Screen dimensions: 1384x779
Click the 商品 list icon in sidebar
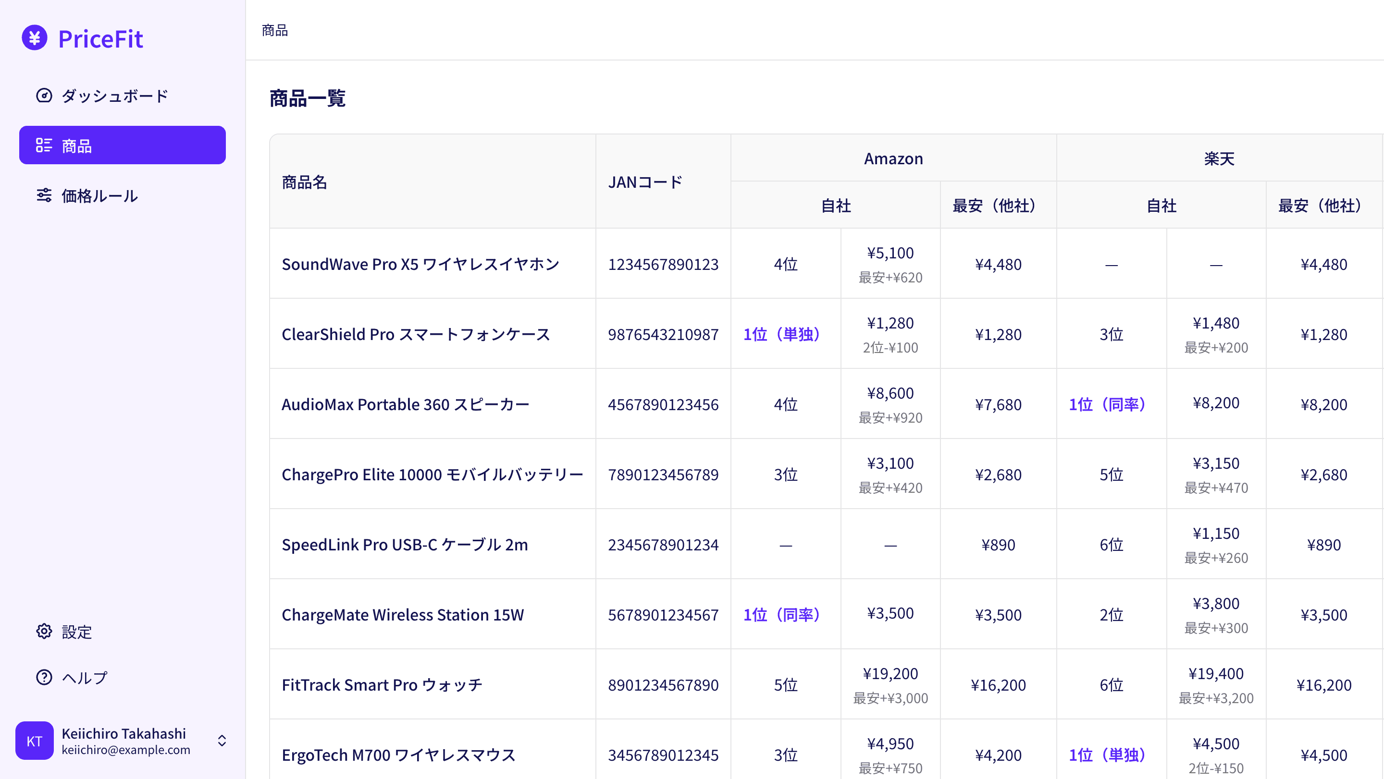tap(44, 145)
